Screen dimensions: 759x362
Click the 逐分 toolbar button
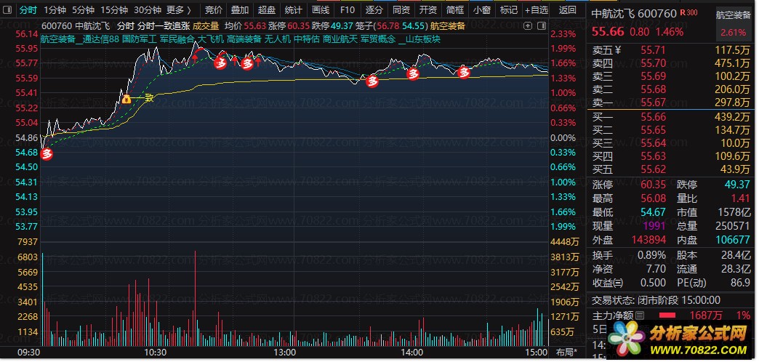(x=374, y=9)
